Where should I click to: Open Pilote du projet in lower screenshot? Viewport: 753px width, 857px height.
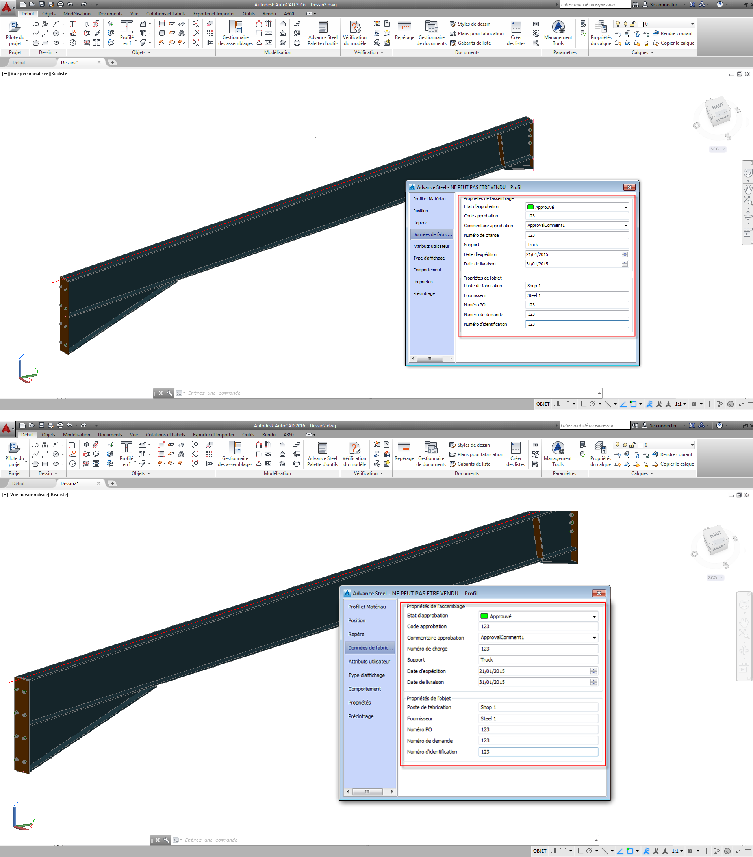tap(15, 454)
